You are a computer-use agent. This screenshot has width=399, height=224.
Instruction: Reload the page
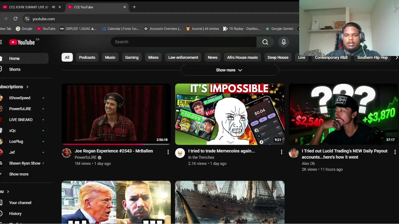click(15, 19)
